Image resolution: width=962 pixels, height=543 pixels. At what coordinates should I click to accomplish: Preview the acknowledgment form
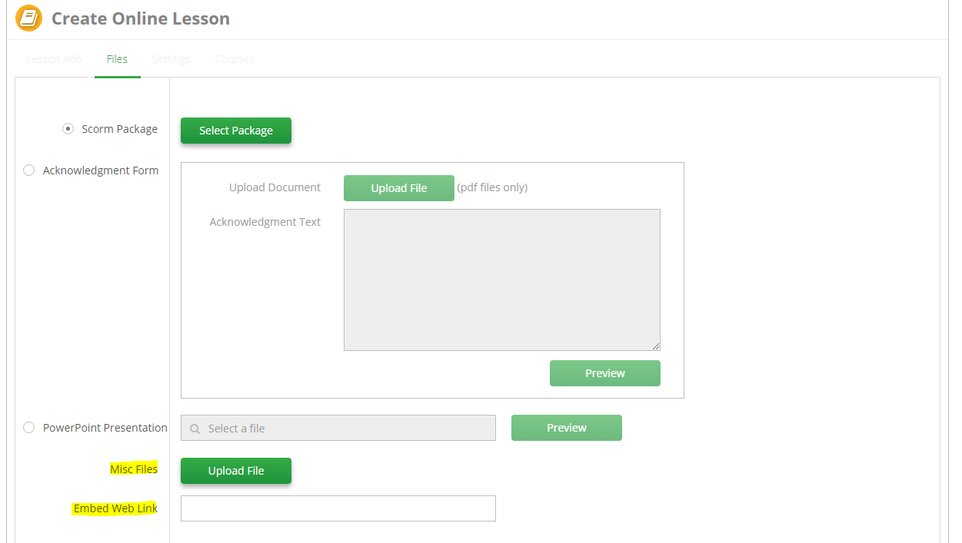pos(604,373)
